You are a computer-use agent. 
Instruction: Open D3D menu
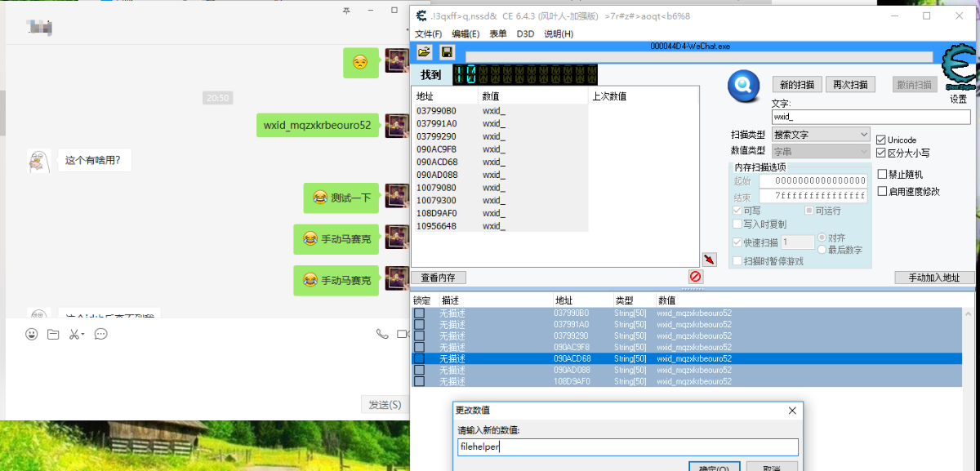pos(525,34)
